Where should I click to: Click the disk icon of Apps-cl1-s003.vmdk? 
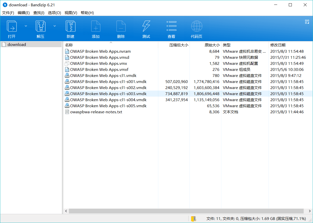(67, 94)
